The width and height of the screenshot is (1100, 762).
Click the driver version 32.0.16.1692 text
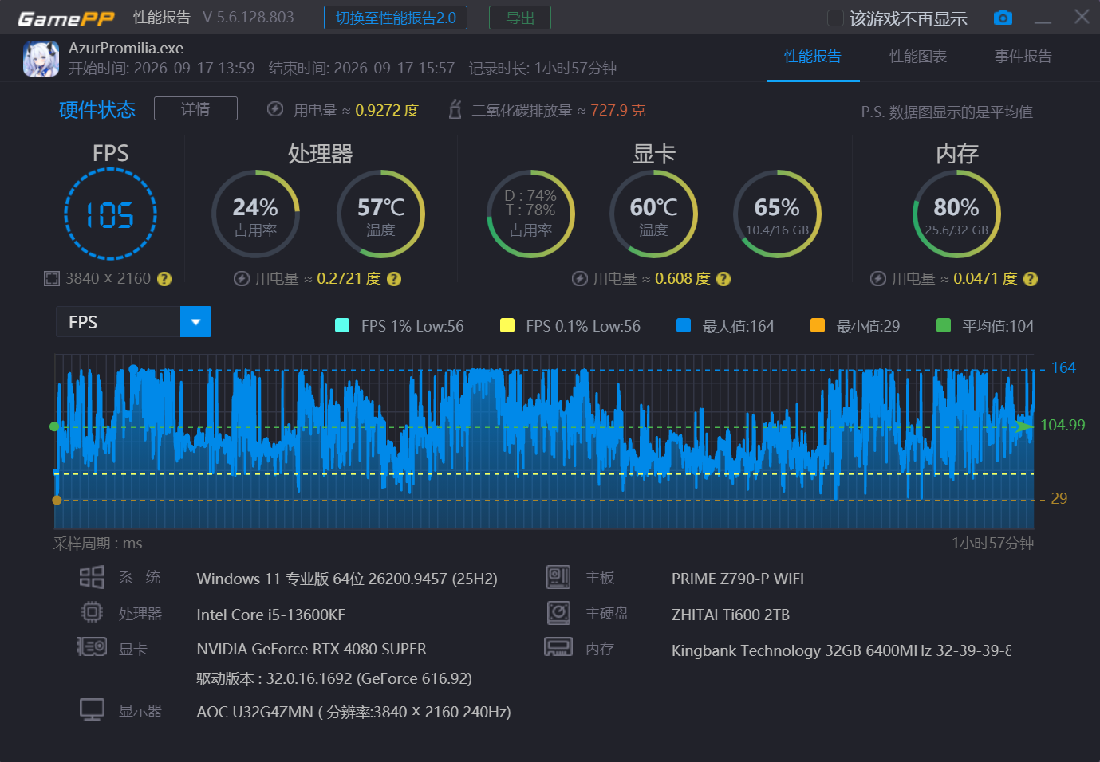point(334,678)
